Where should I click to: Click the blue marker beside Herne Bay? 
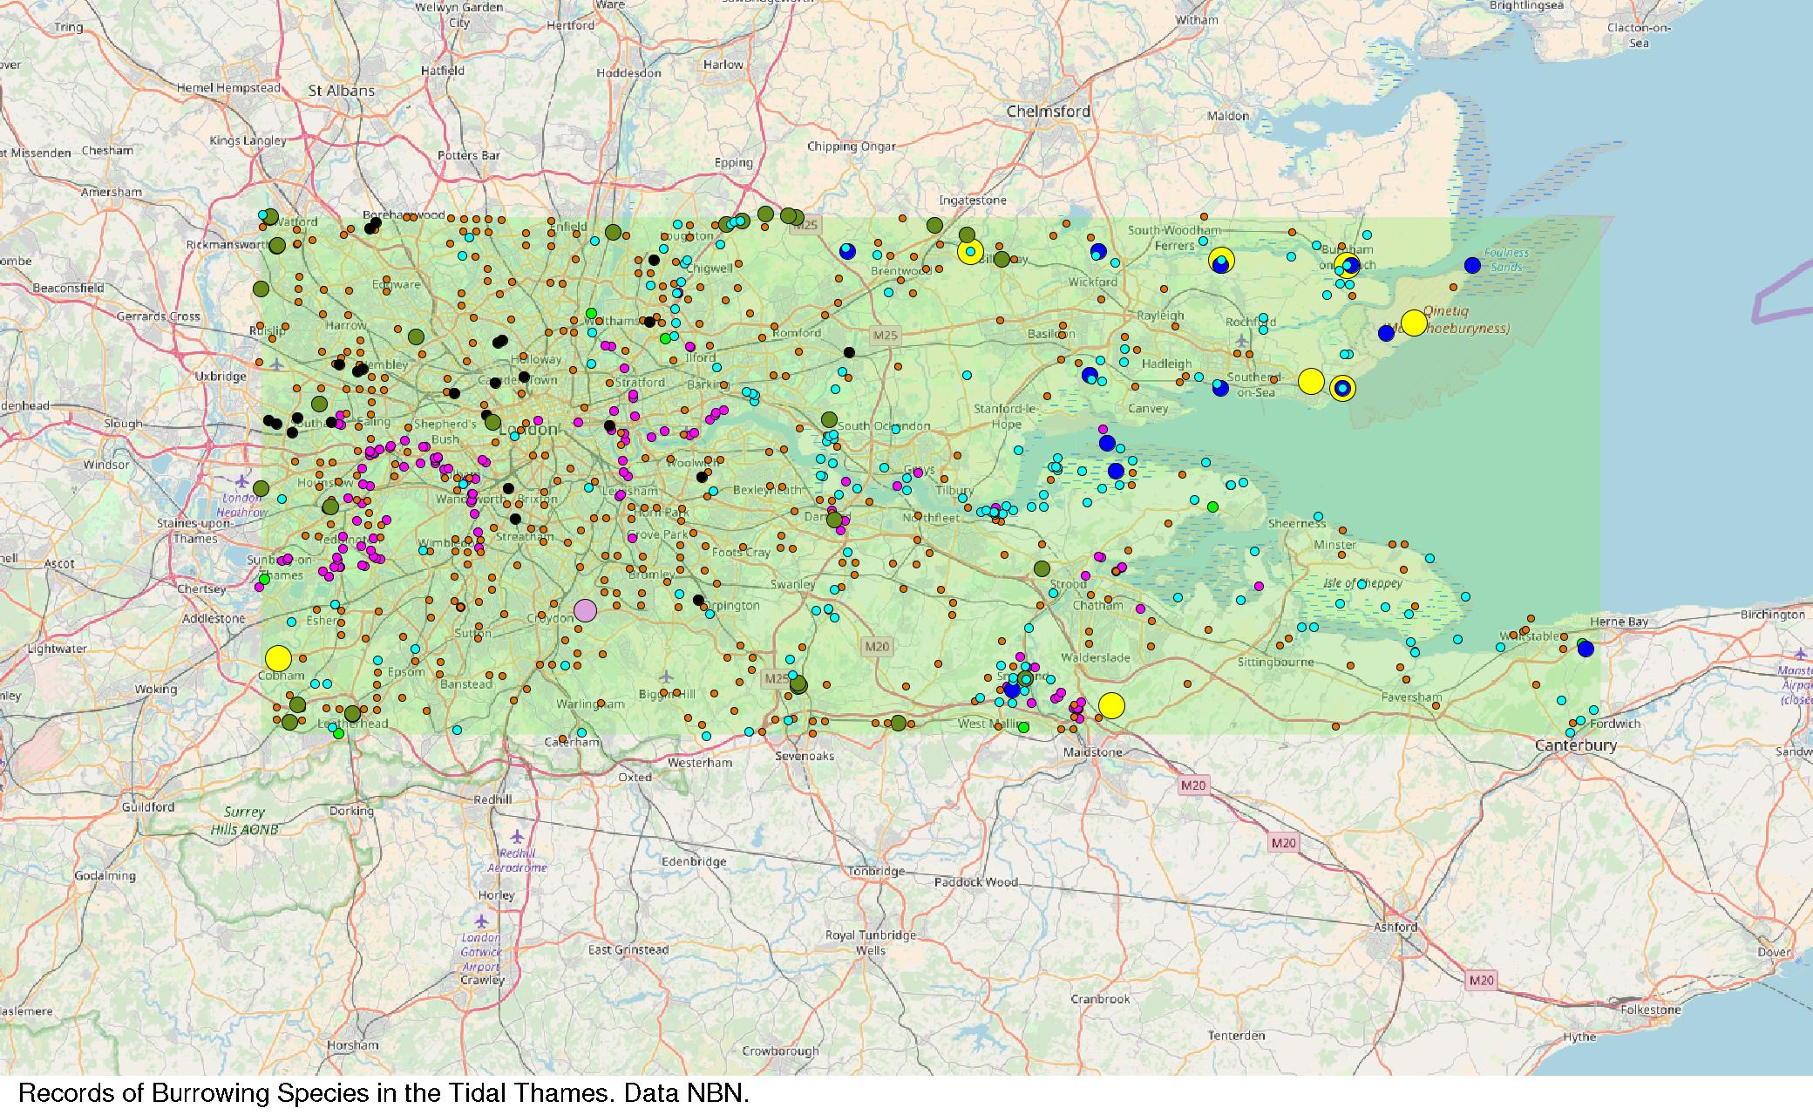[x=1586, y=649]
